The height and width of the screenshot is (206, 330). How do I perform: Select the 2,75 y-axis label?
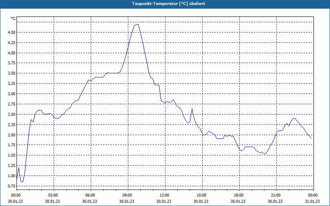12,104
